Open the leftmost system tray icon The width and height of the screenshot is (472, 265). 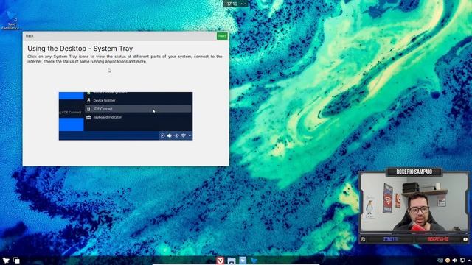440,261
